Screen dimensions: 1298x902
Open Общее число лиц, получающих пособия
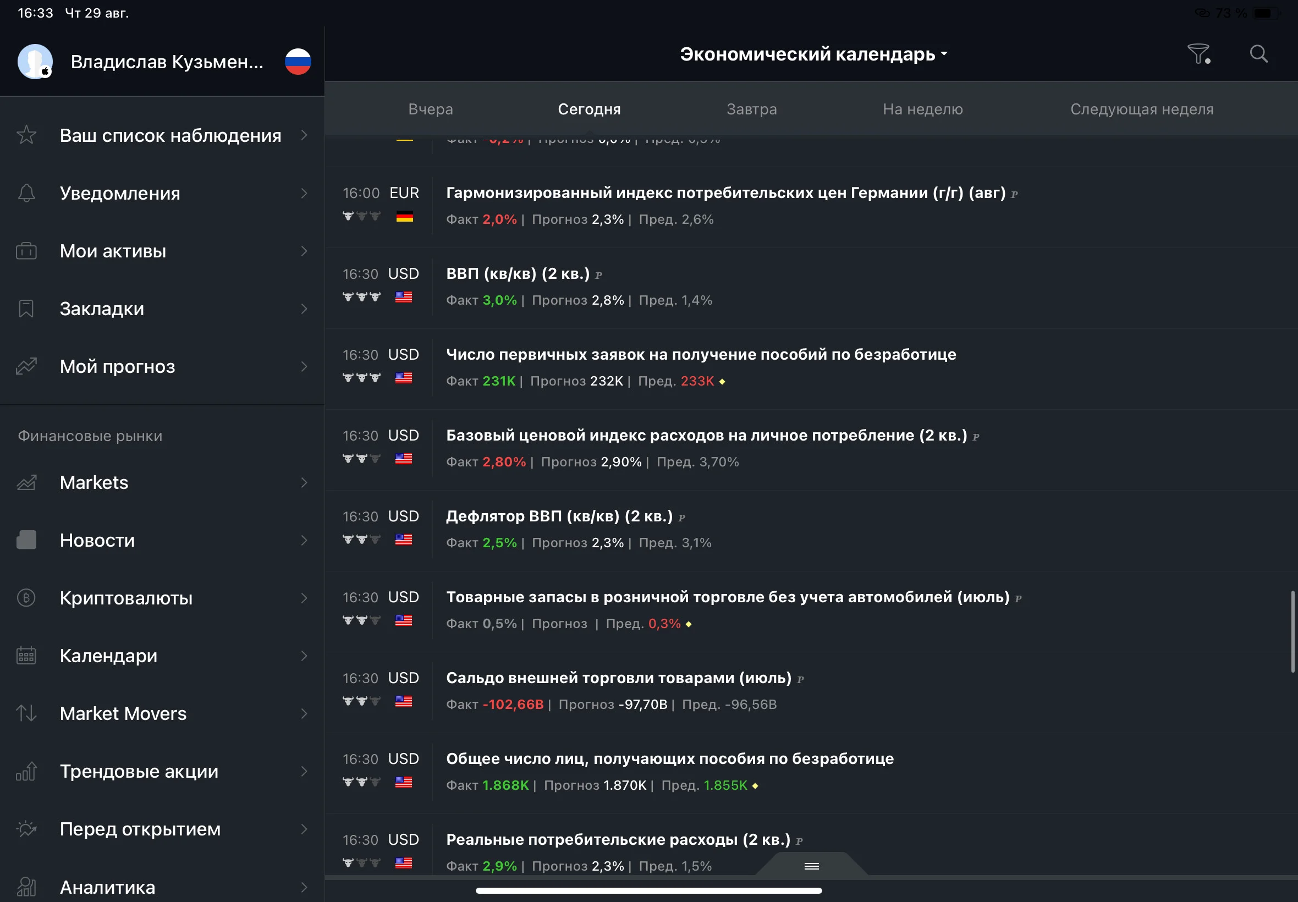pos(811,772)
